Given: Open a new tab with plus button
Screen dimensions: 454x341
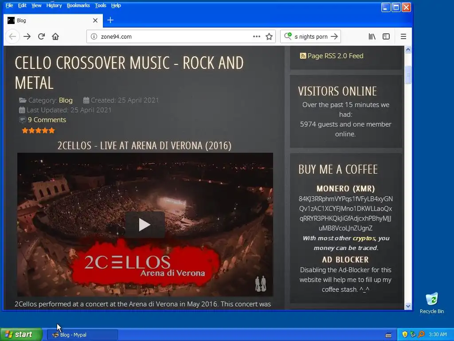Looking at the screenshot, I should [x=110, y=20].
